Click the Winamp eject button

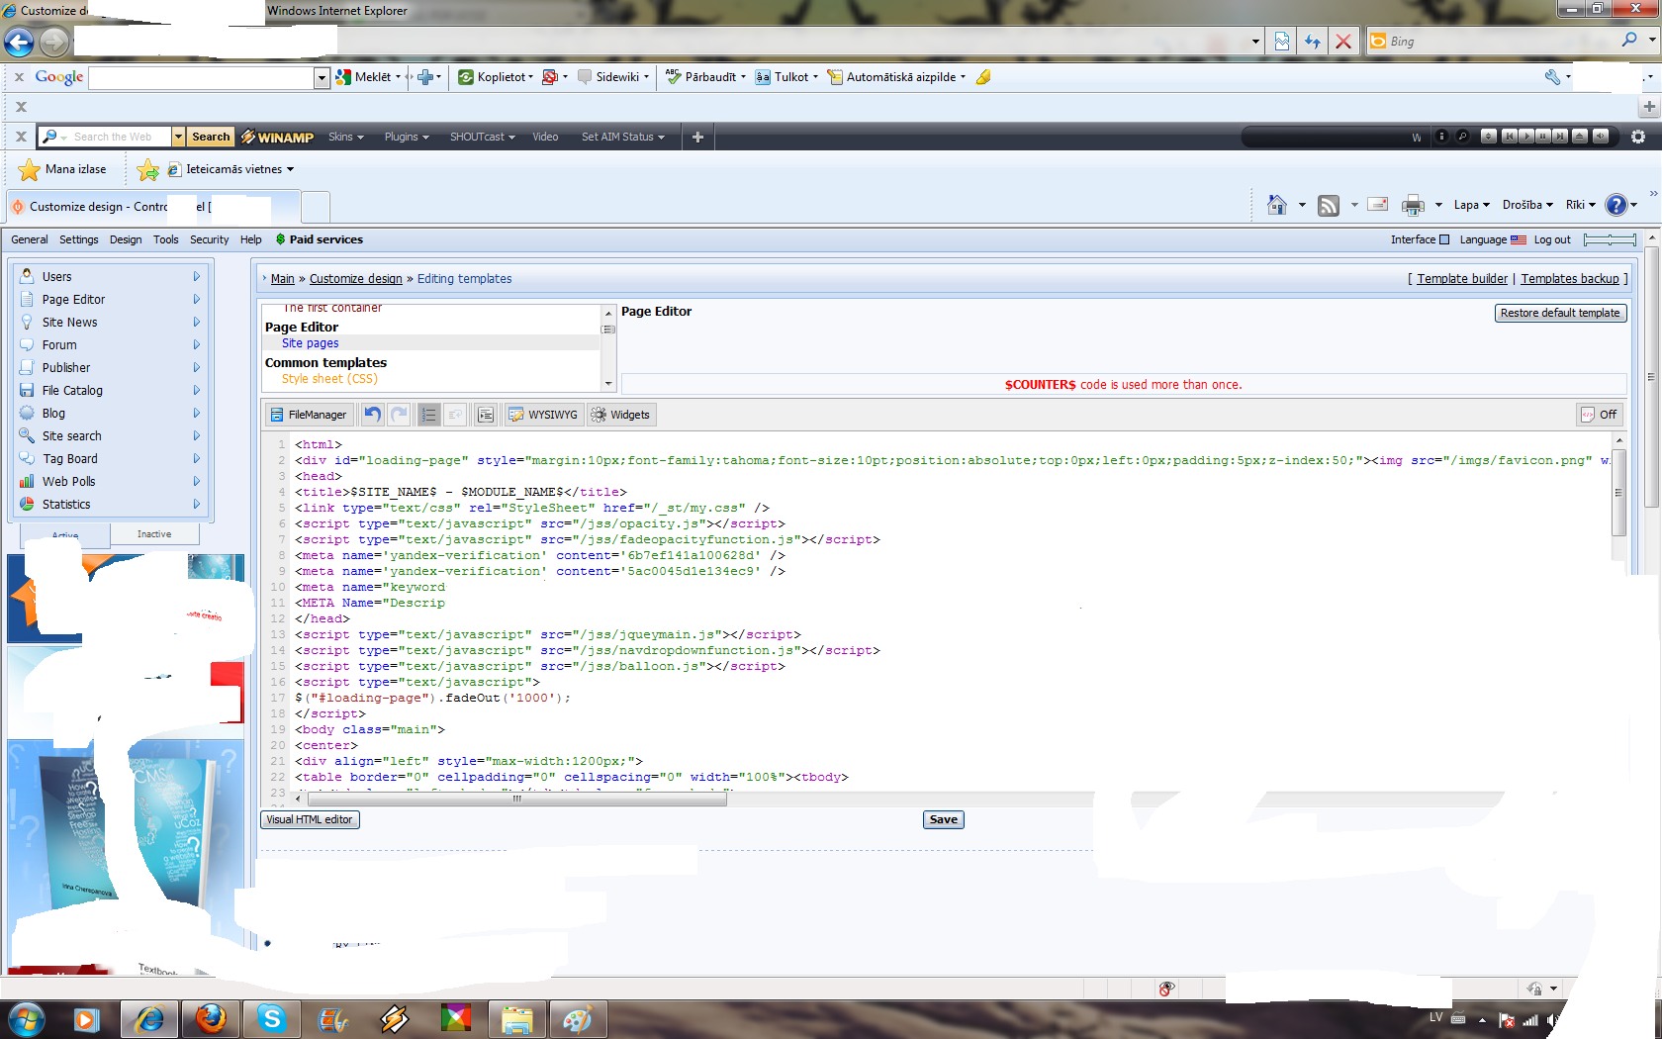pos(1580,137)
